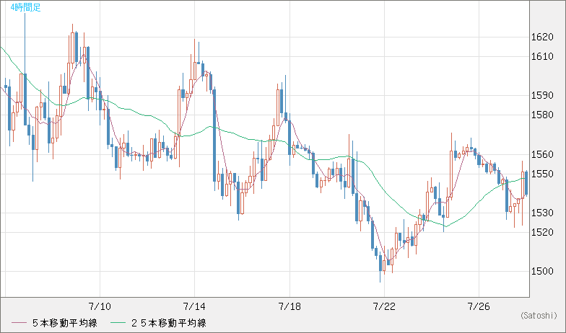The image size is (566, 333).
Task: Click the last blue candlestick at the chart's right edge
Action: coord(527,183)
